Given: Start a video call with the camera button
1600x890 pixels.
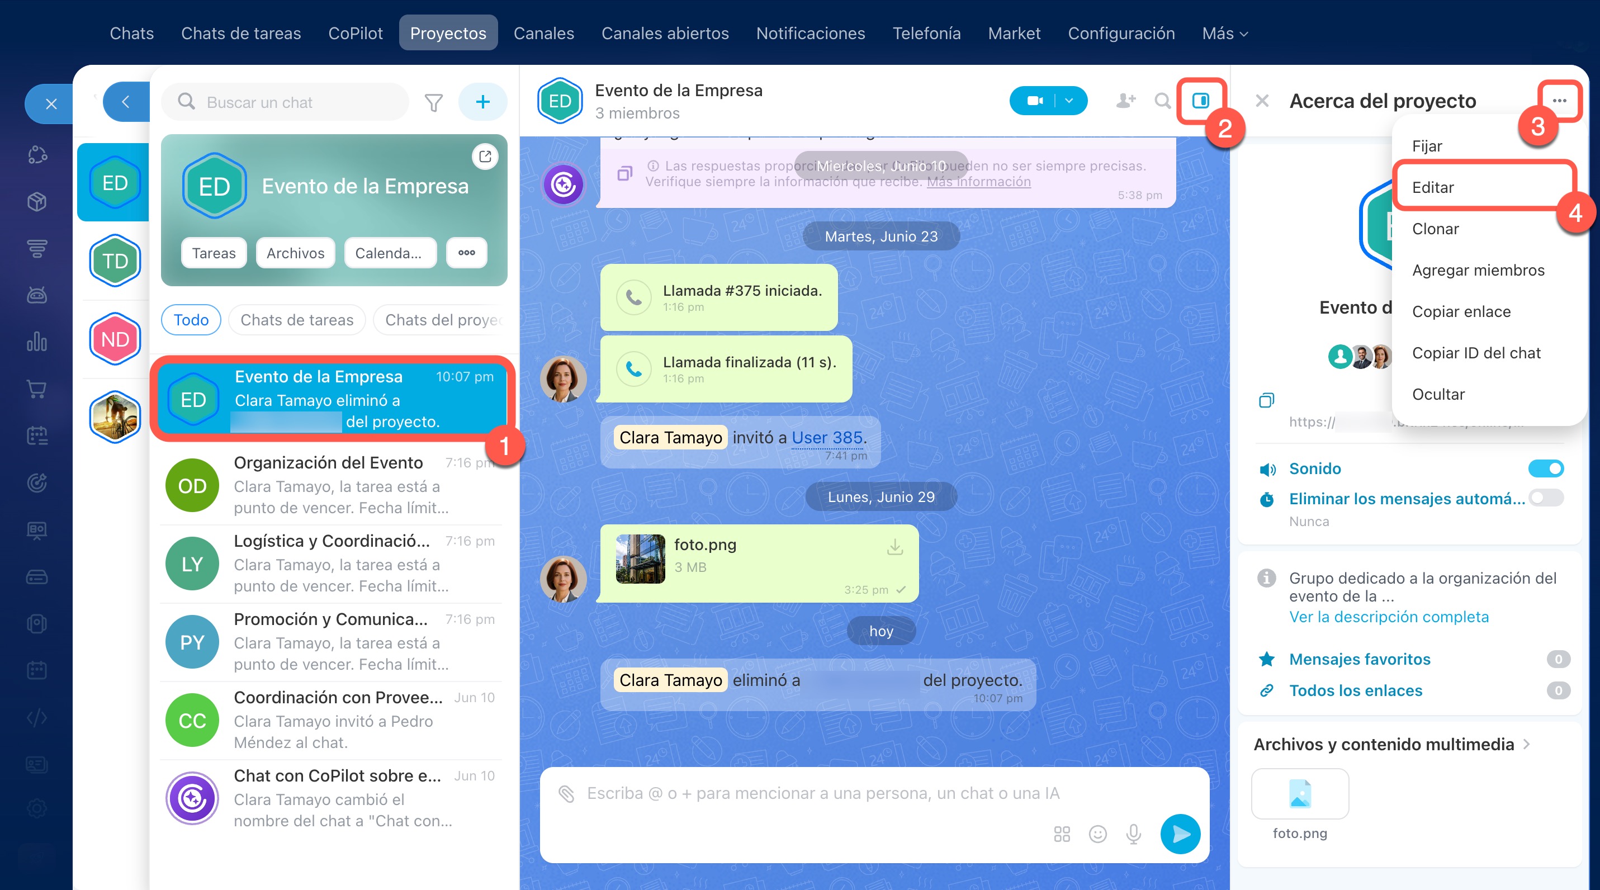Looking at the screenshot, I should tap(1035, 101).
